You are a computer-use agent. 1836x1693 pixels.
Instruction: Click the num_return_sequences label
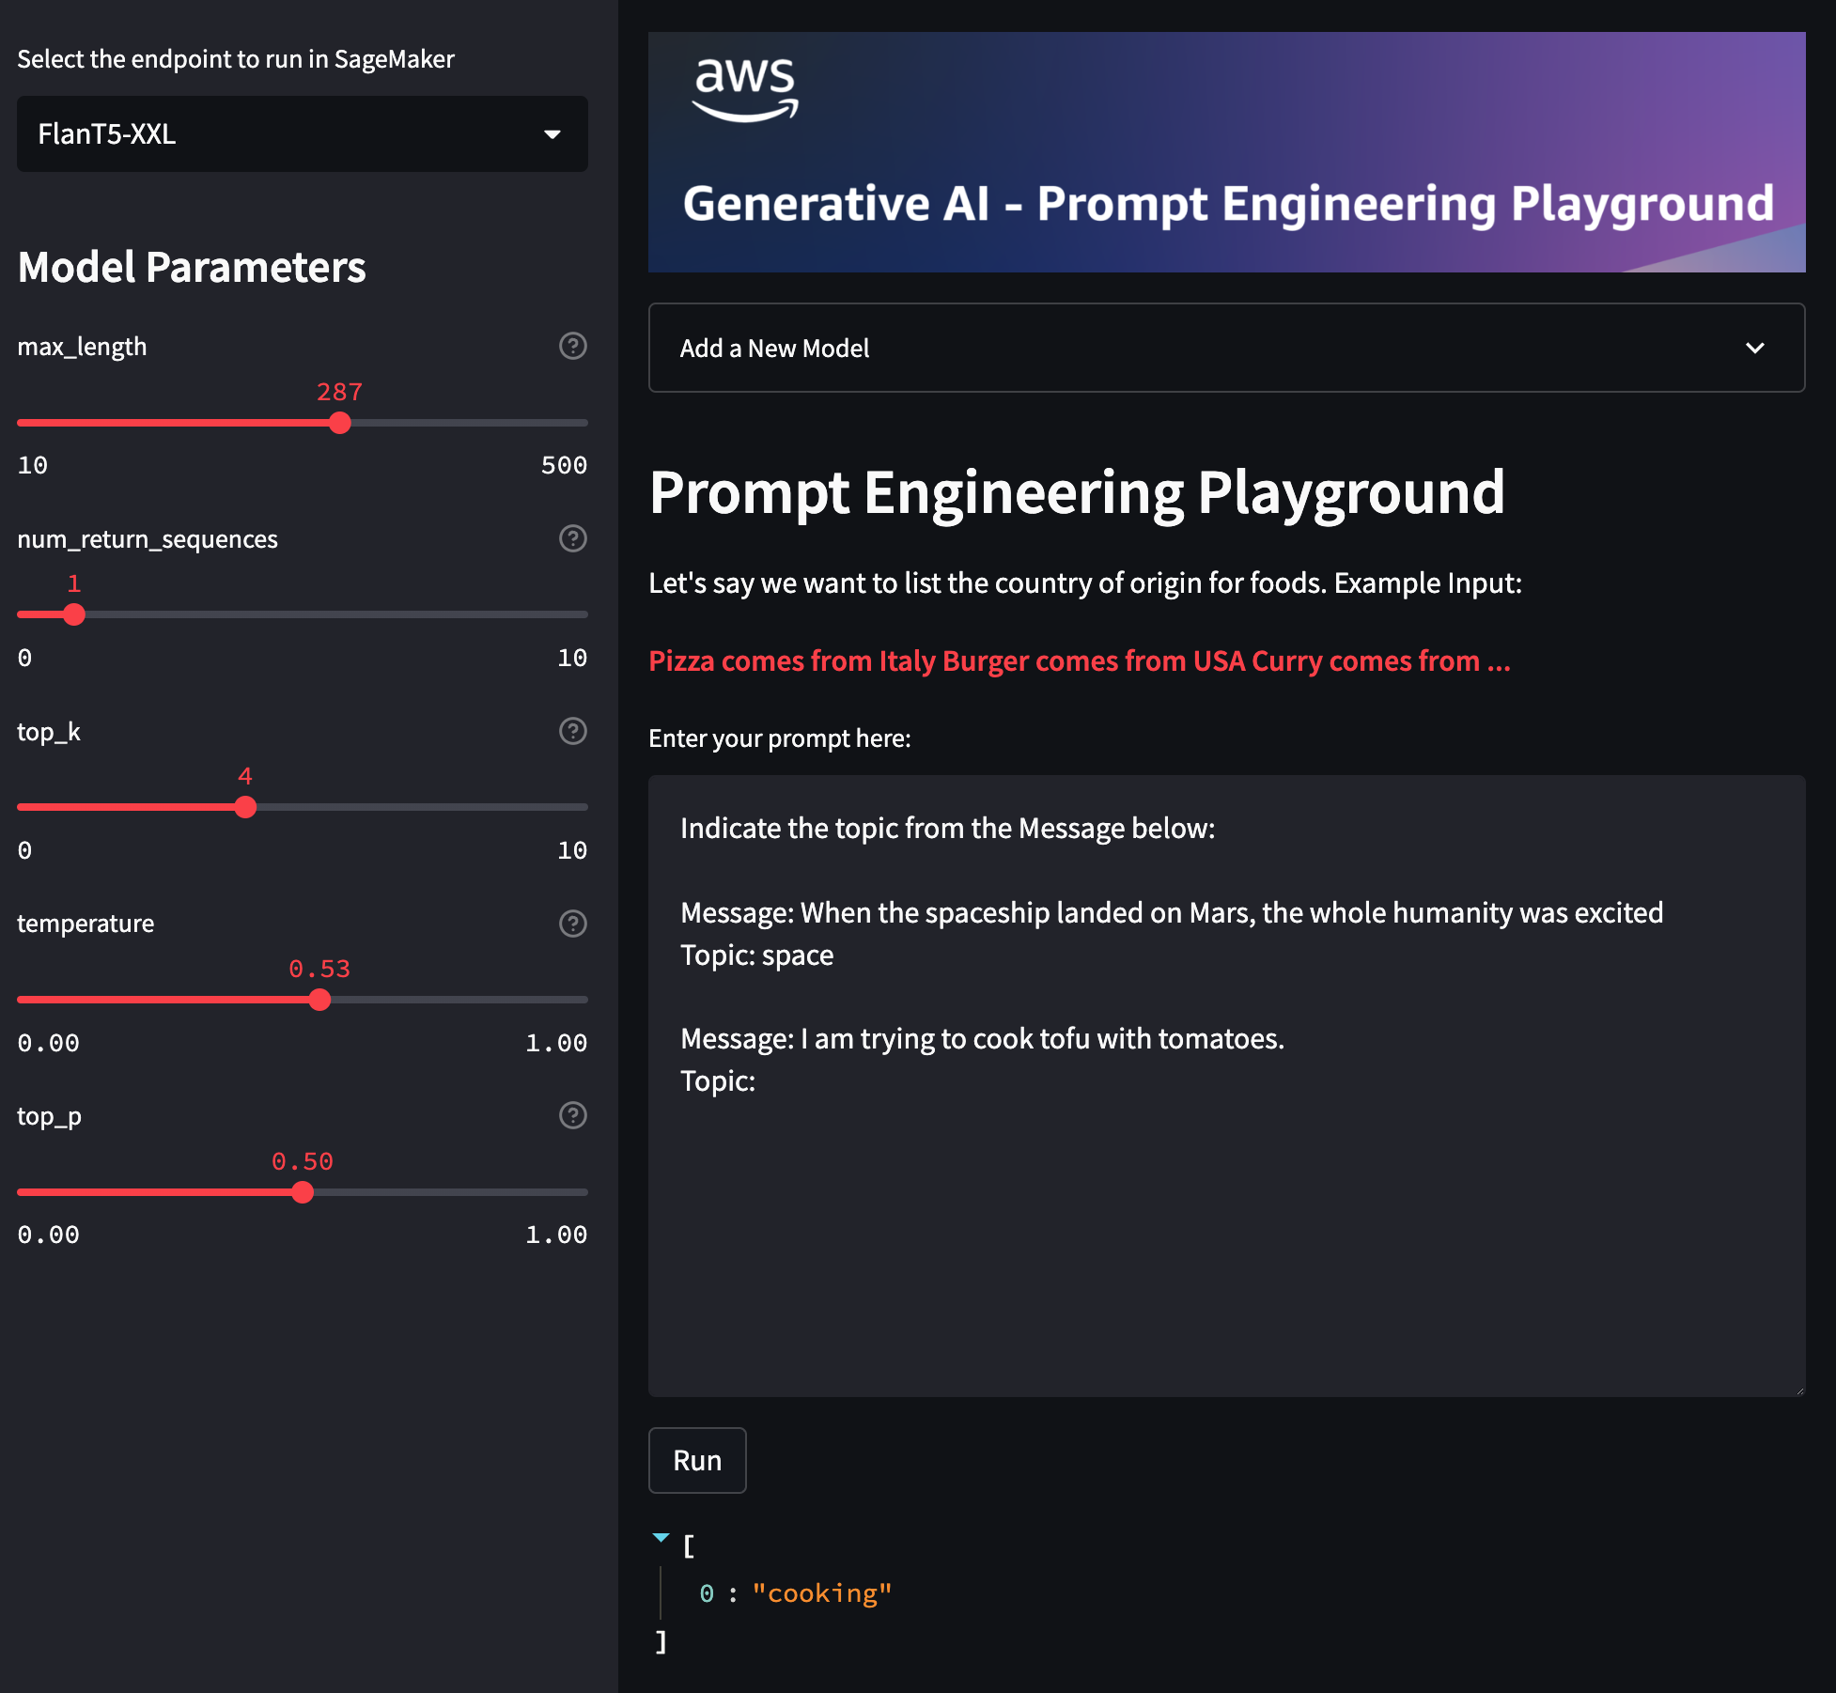point(148,539)
